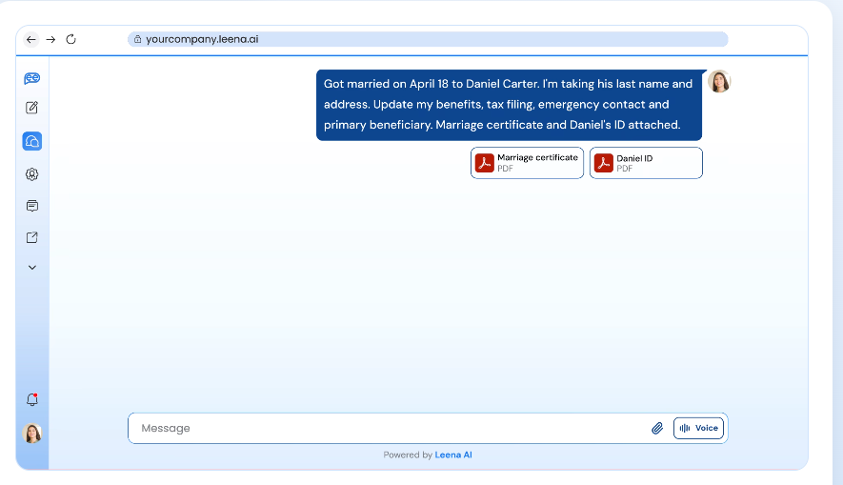Viewport: 843px width, 485px height.
Task: Click the lock icon in address bar
Action: pyautogui.click(x=137, y=39)
